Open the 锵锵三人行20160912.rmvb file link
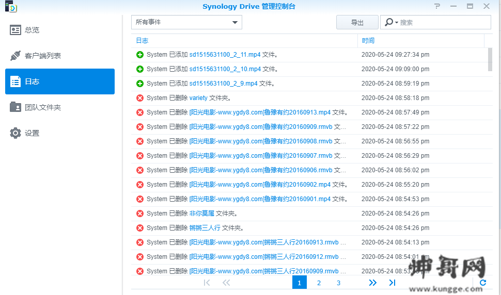 (x=264, y=257)
